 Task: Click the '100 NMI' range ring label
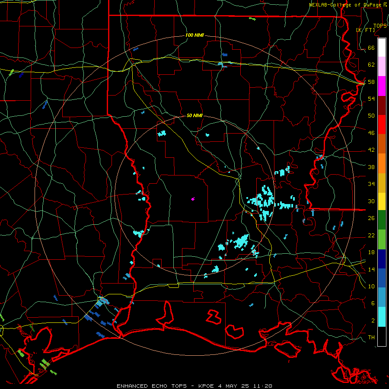[x=195, y=35]
